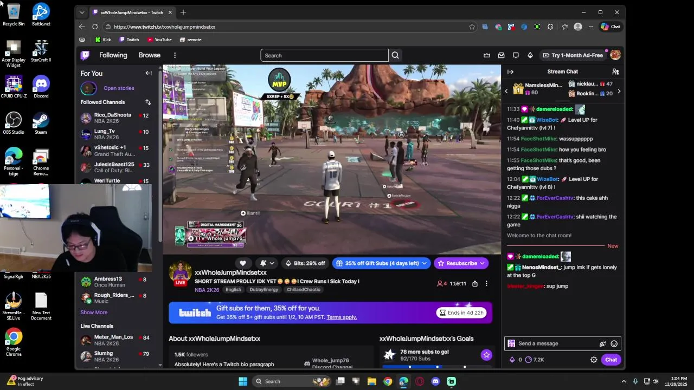
Task: Open the Kick bookmark
Action: (x=102, y=40)
